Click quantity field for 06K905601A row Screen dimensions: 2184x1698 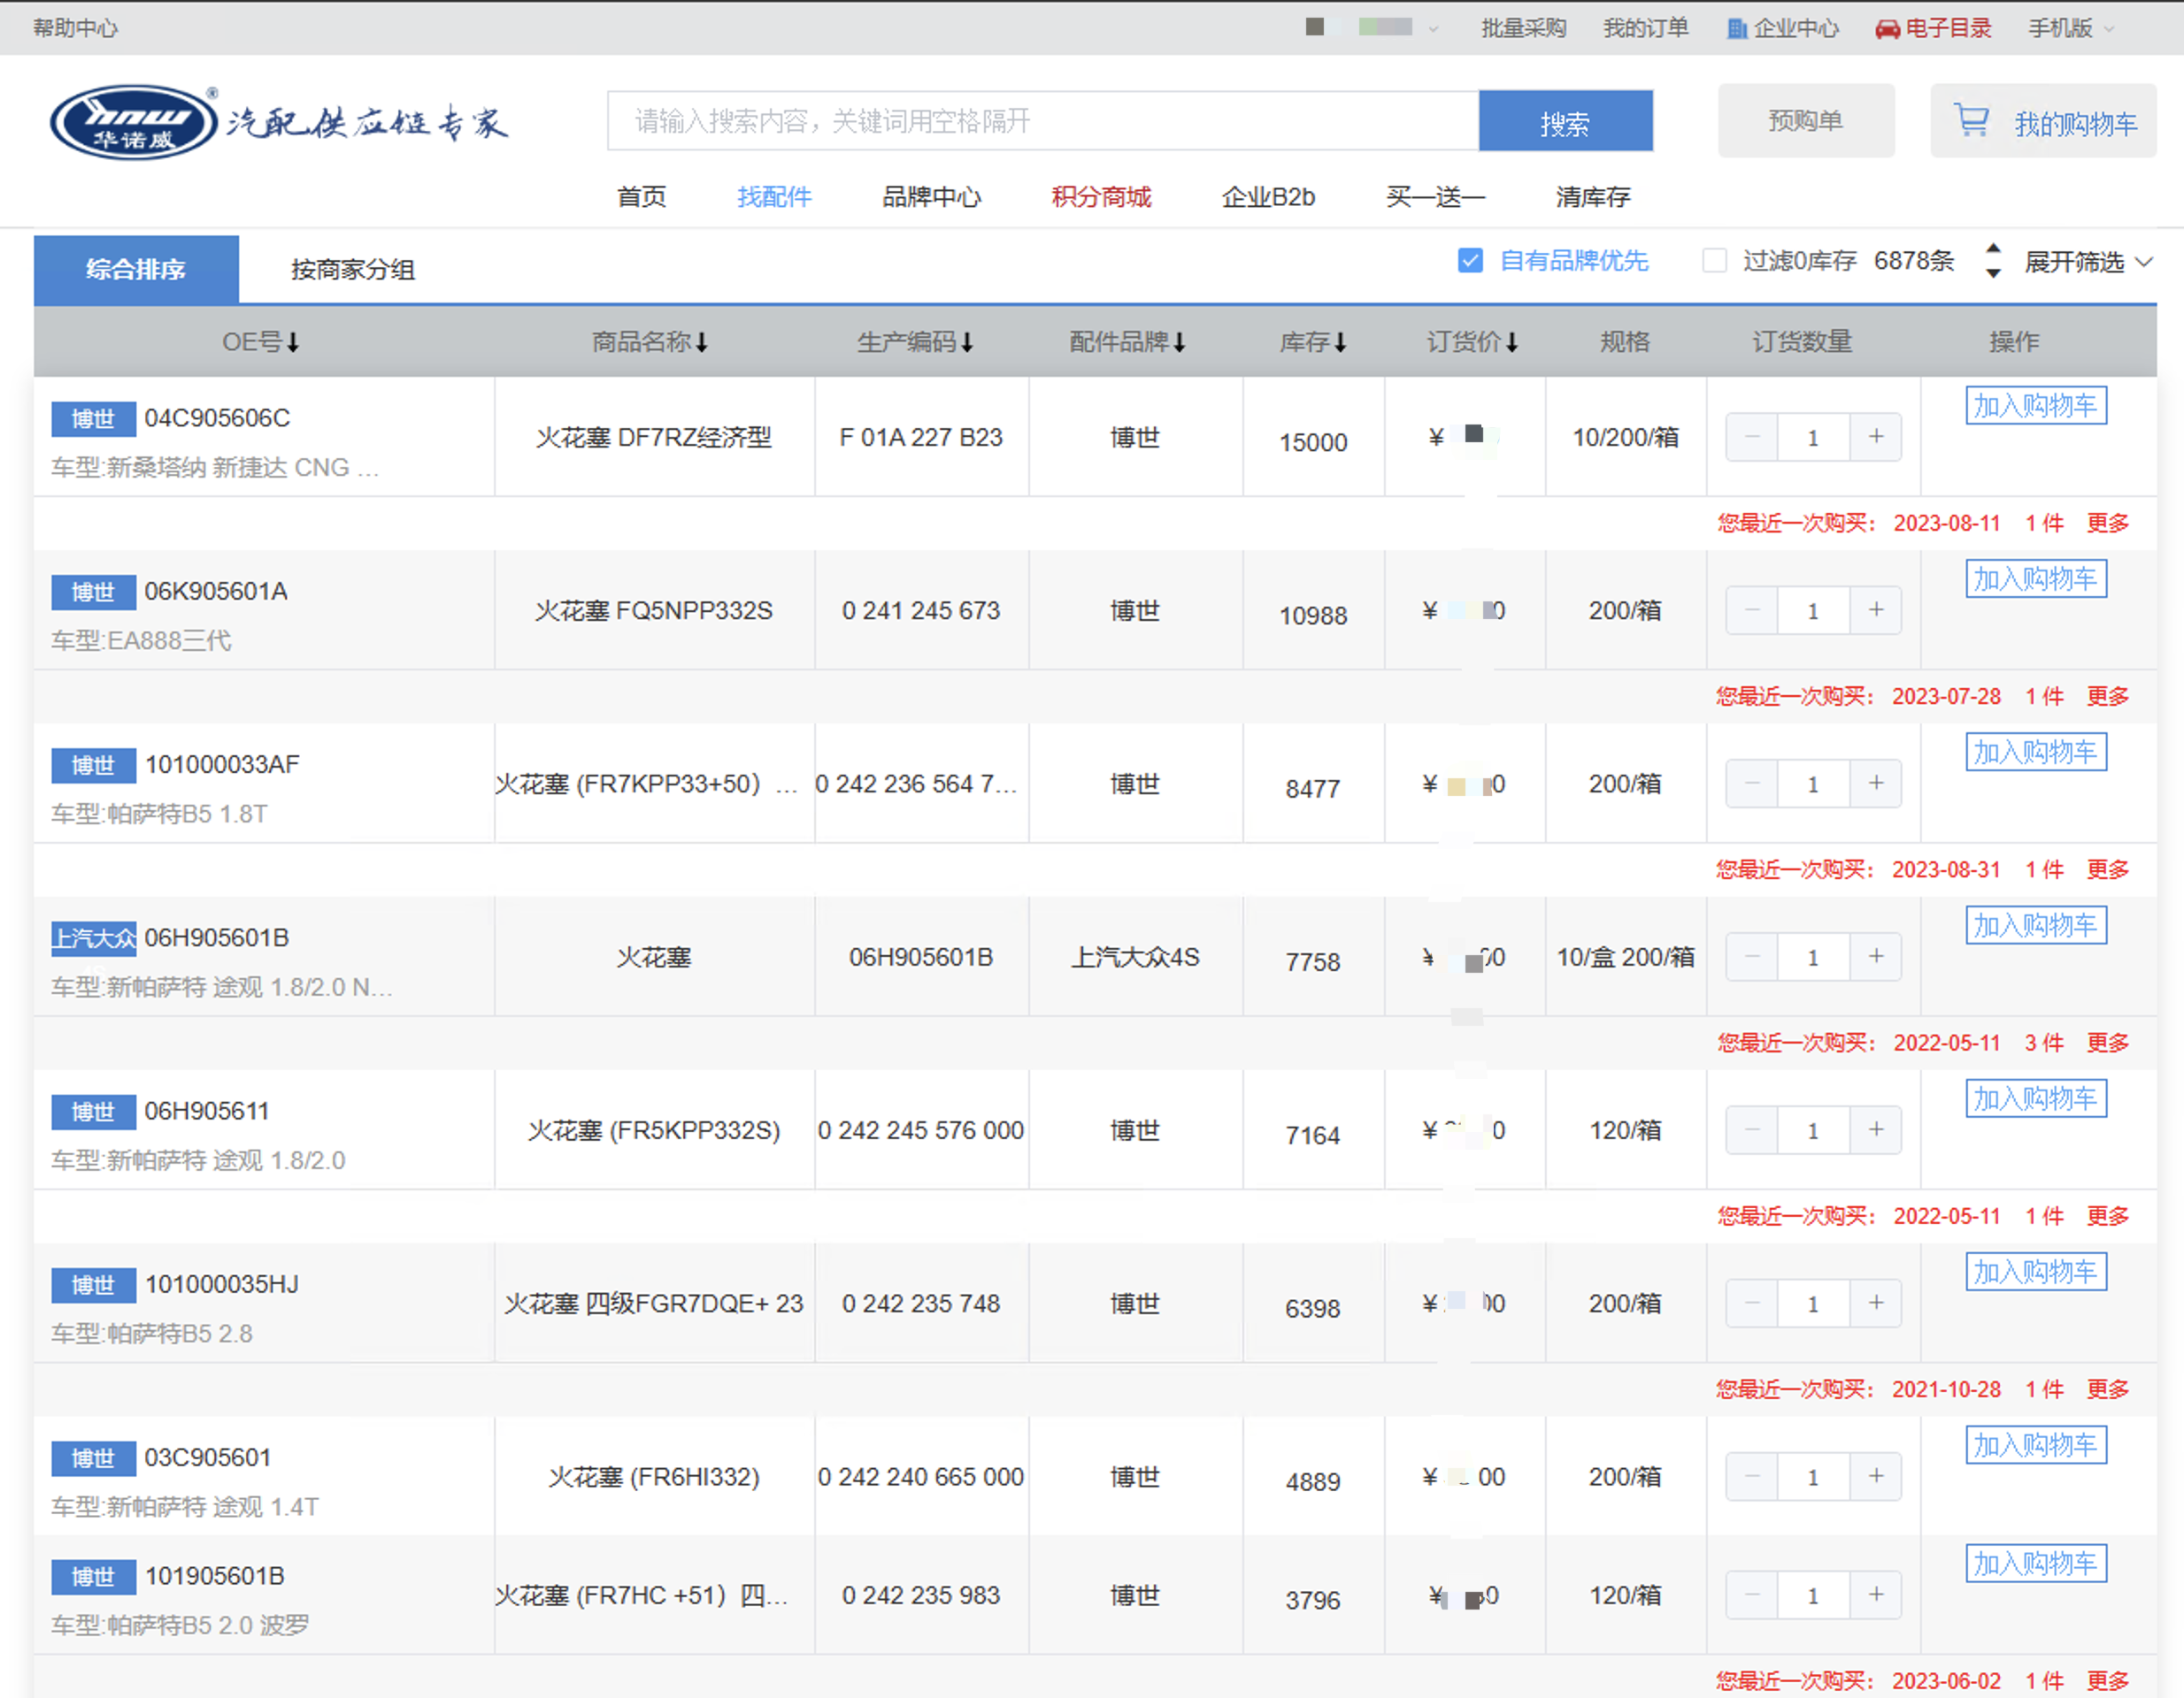tap(1813, 610)
